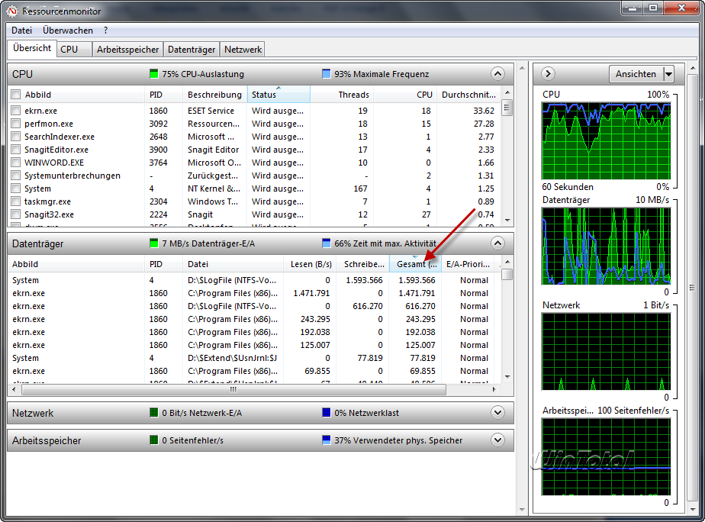
Task: Enable the select-all Abbild header checkbox
Action: pos(16,95)
